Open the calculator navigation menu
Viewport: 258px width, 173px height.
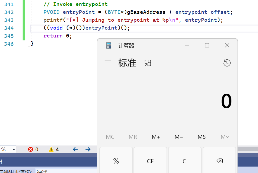point(108,63)
